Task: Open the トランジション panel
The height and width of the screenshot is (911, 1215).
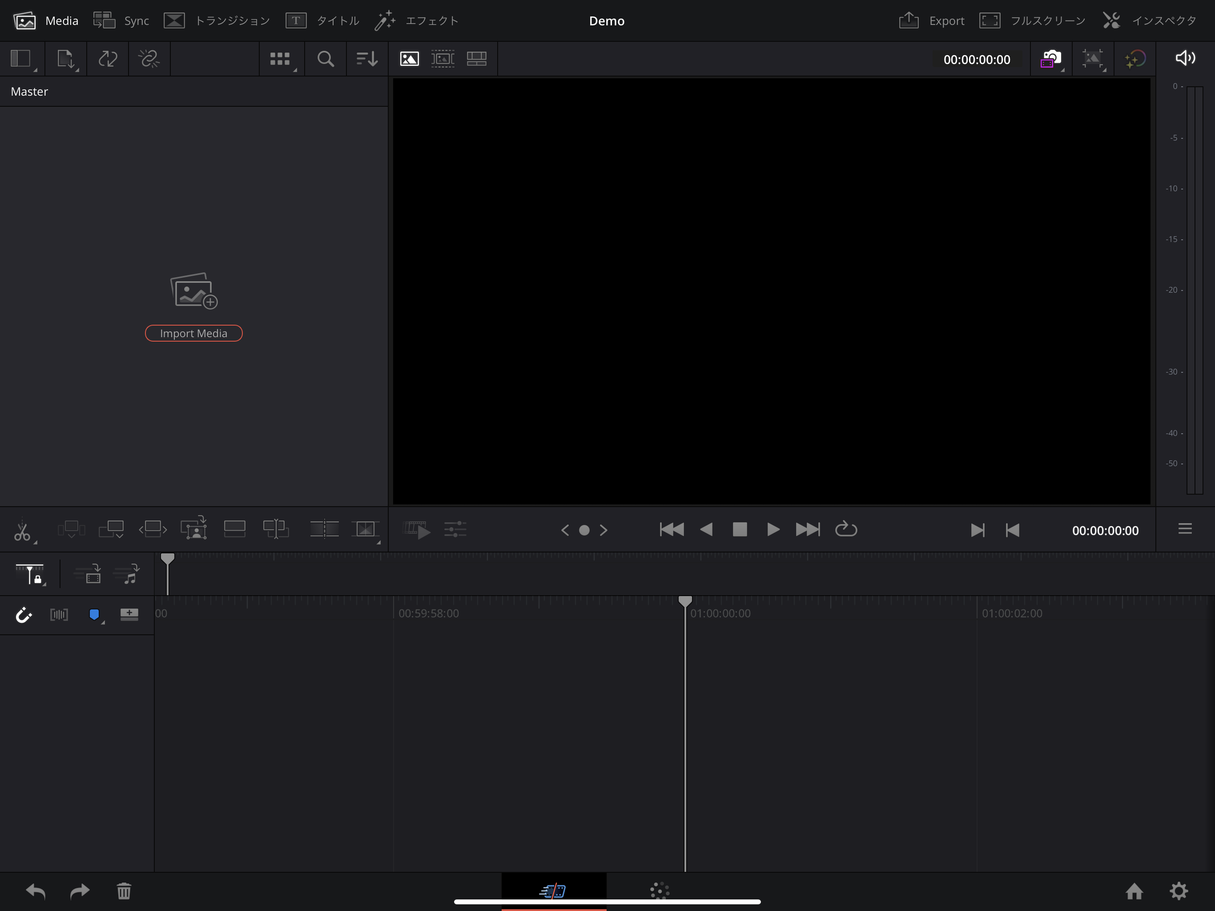Action: point(217,21)
